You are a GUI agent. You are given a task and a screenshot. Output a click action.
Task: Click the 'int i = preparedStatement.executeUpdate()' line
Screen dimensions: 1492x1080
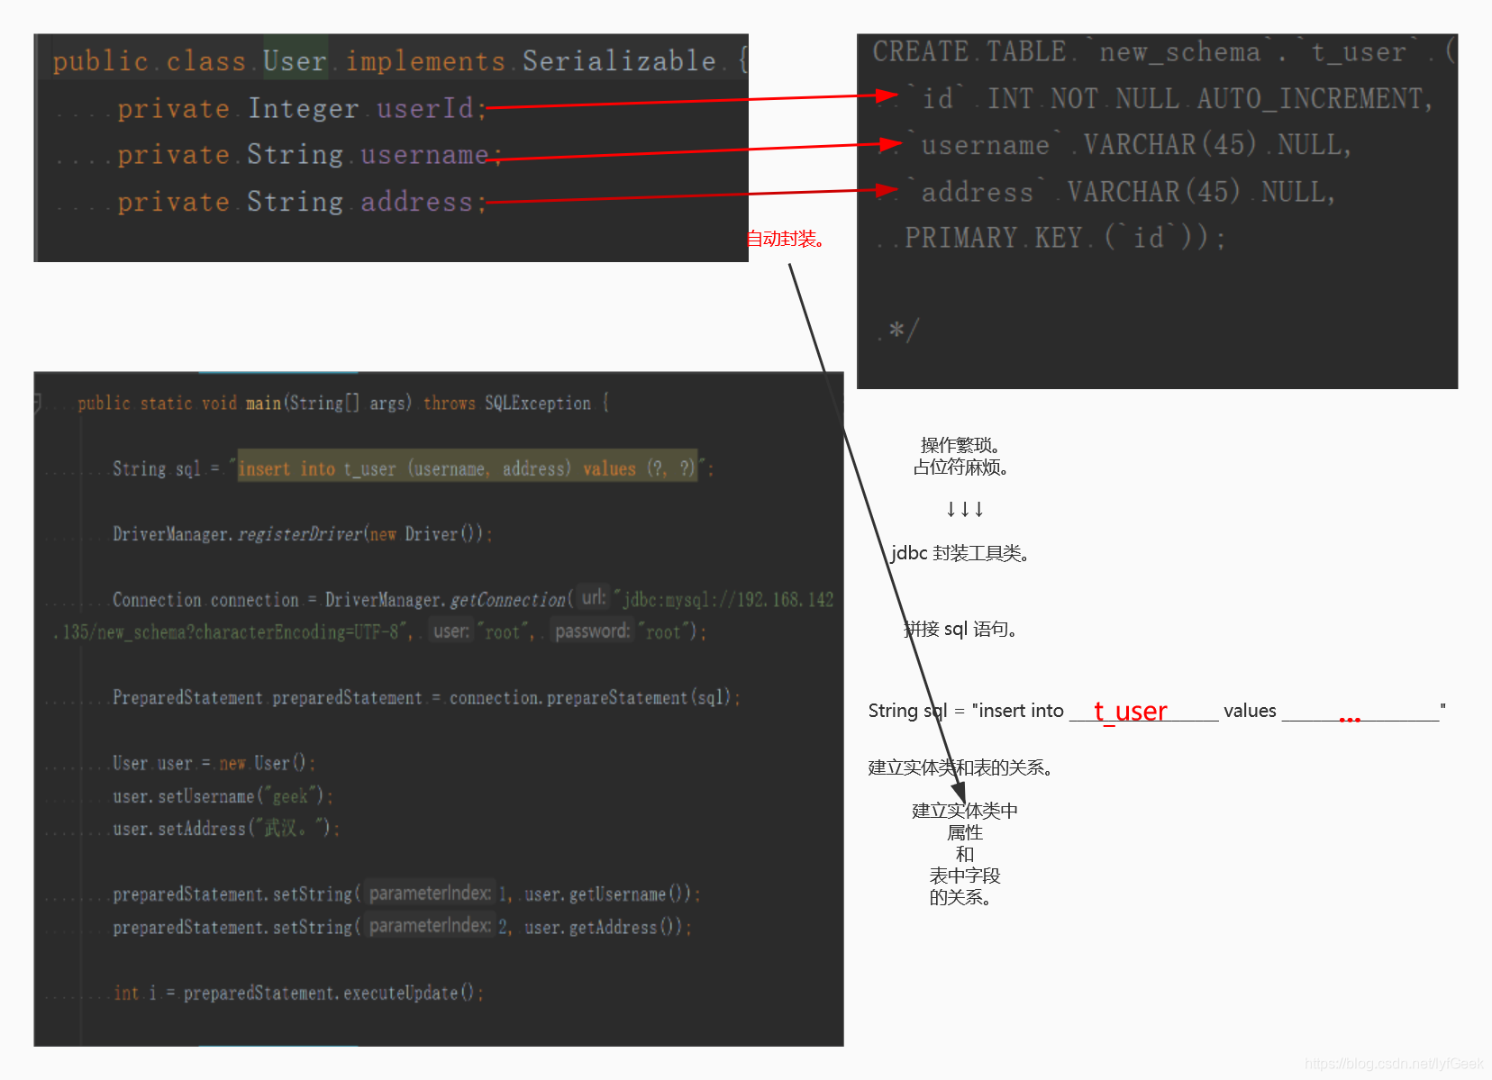(x=298, y=993)
